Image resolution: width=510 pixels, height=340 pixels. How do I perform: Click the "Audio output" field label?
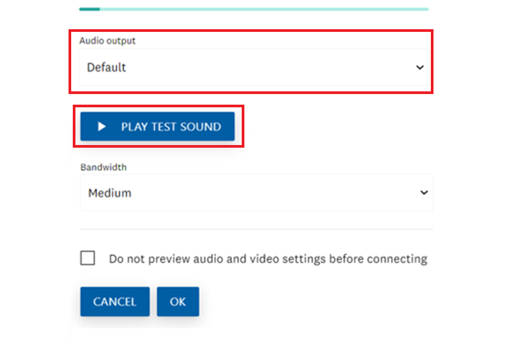tap(107, 41)
